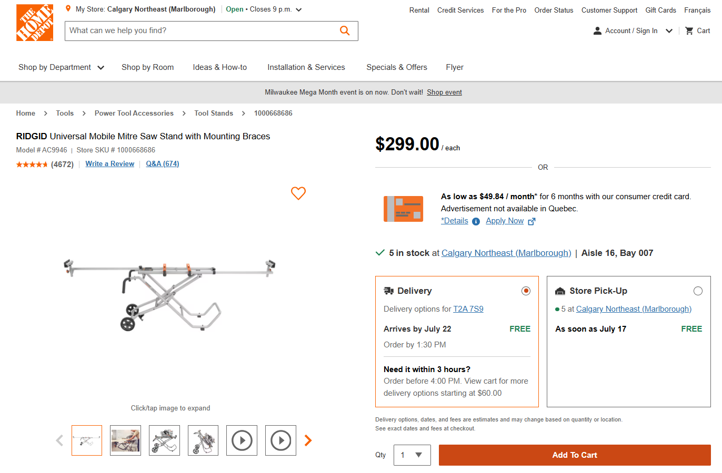Screen dimensions: 722x473
Task: Select the Delivery radio option
Action: [x=526, y=291]
